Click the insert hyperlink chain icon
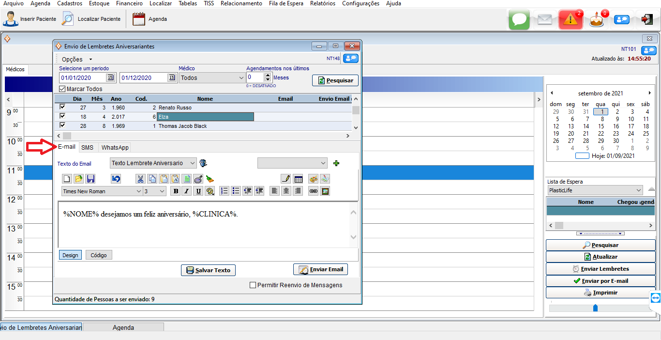The height and width of the screenshot is (340, 661). (314, 191)
